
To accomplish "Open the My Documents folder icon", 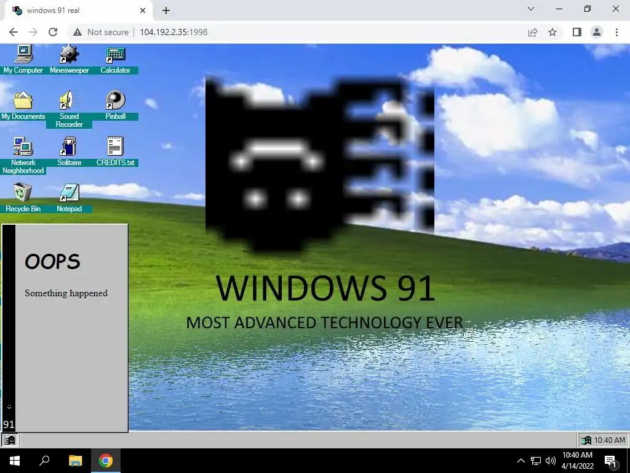I will coord(23,106).
